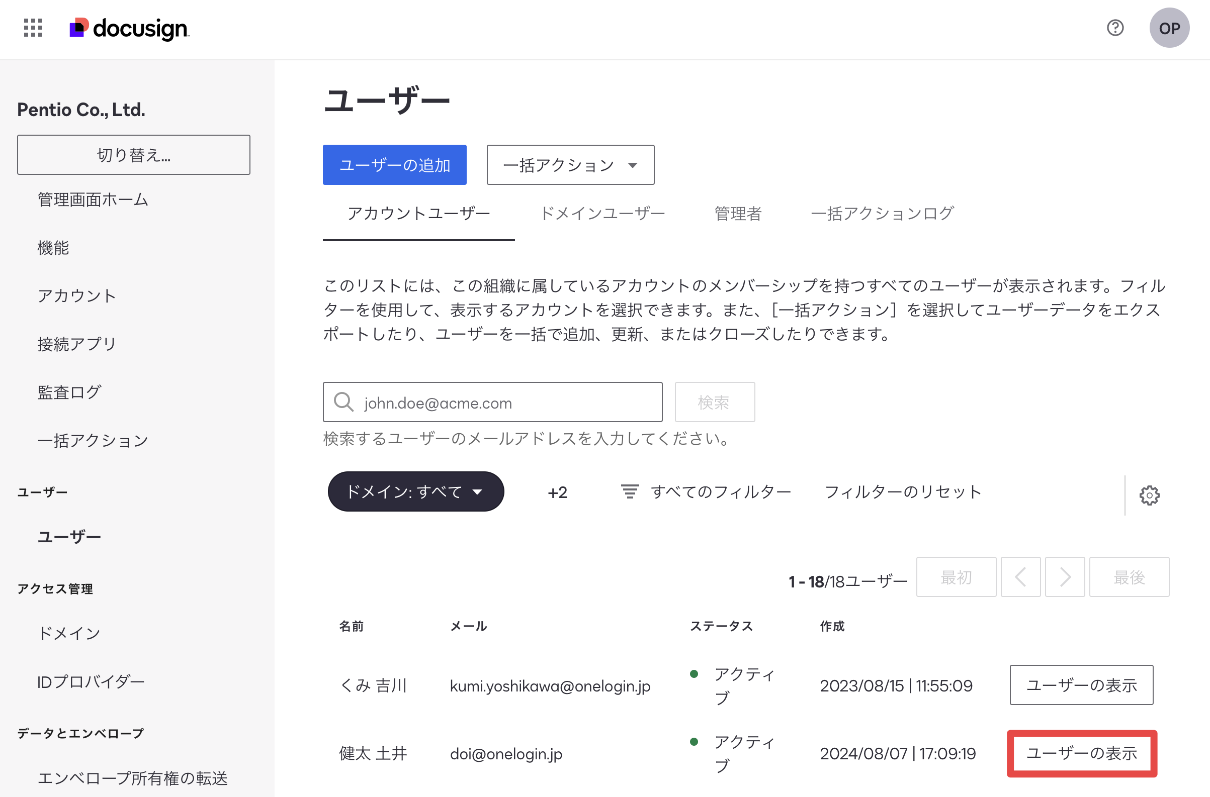Screen dimensions: 1210x797
Task: Open 監査ログ in the sidebar
Action: (x=69, y=392)
